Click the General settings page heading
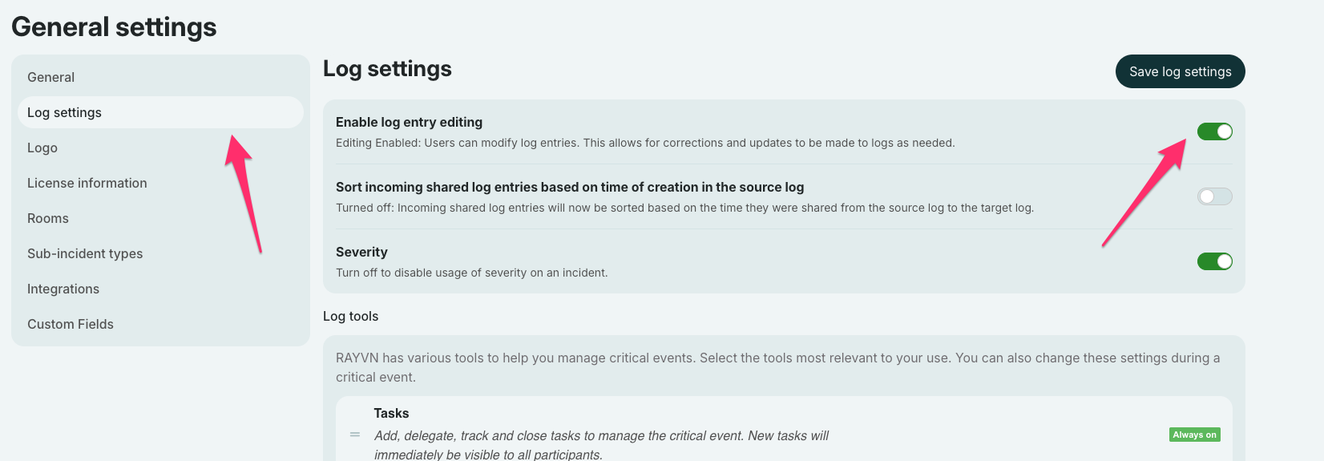The image size is (1324, 461). (x=114, y=26)
